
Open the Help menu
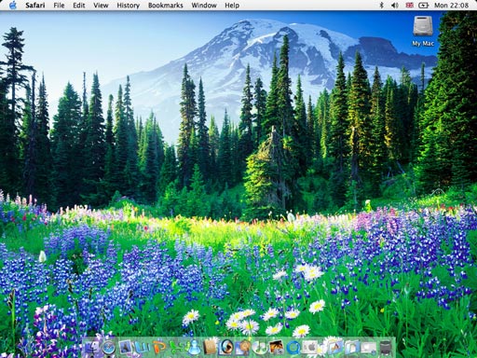tap(232, 6)
